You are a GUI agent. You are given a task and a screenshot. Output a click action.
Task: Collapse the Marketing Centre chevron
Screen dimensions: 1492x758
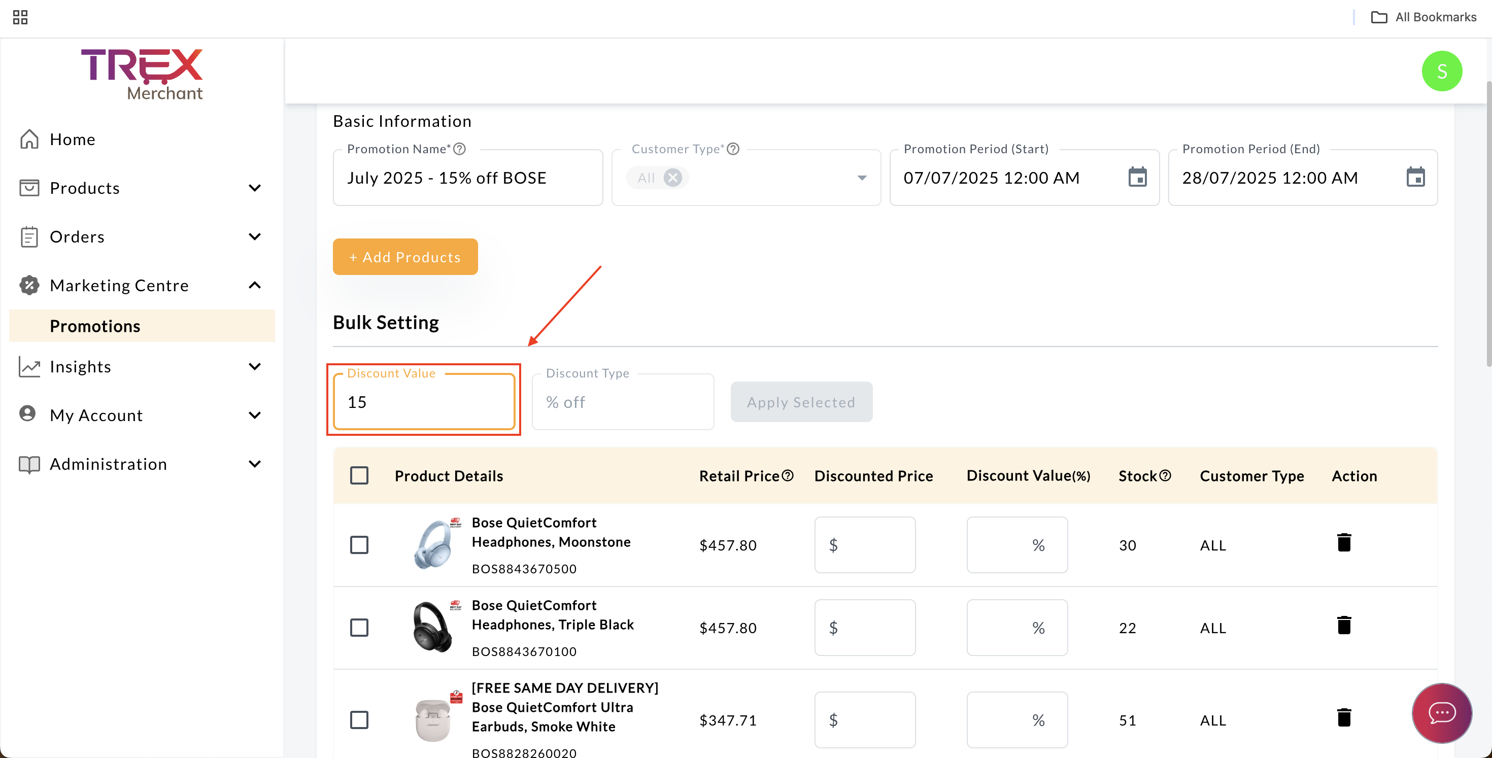[x=254, y=285]
